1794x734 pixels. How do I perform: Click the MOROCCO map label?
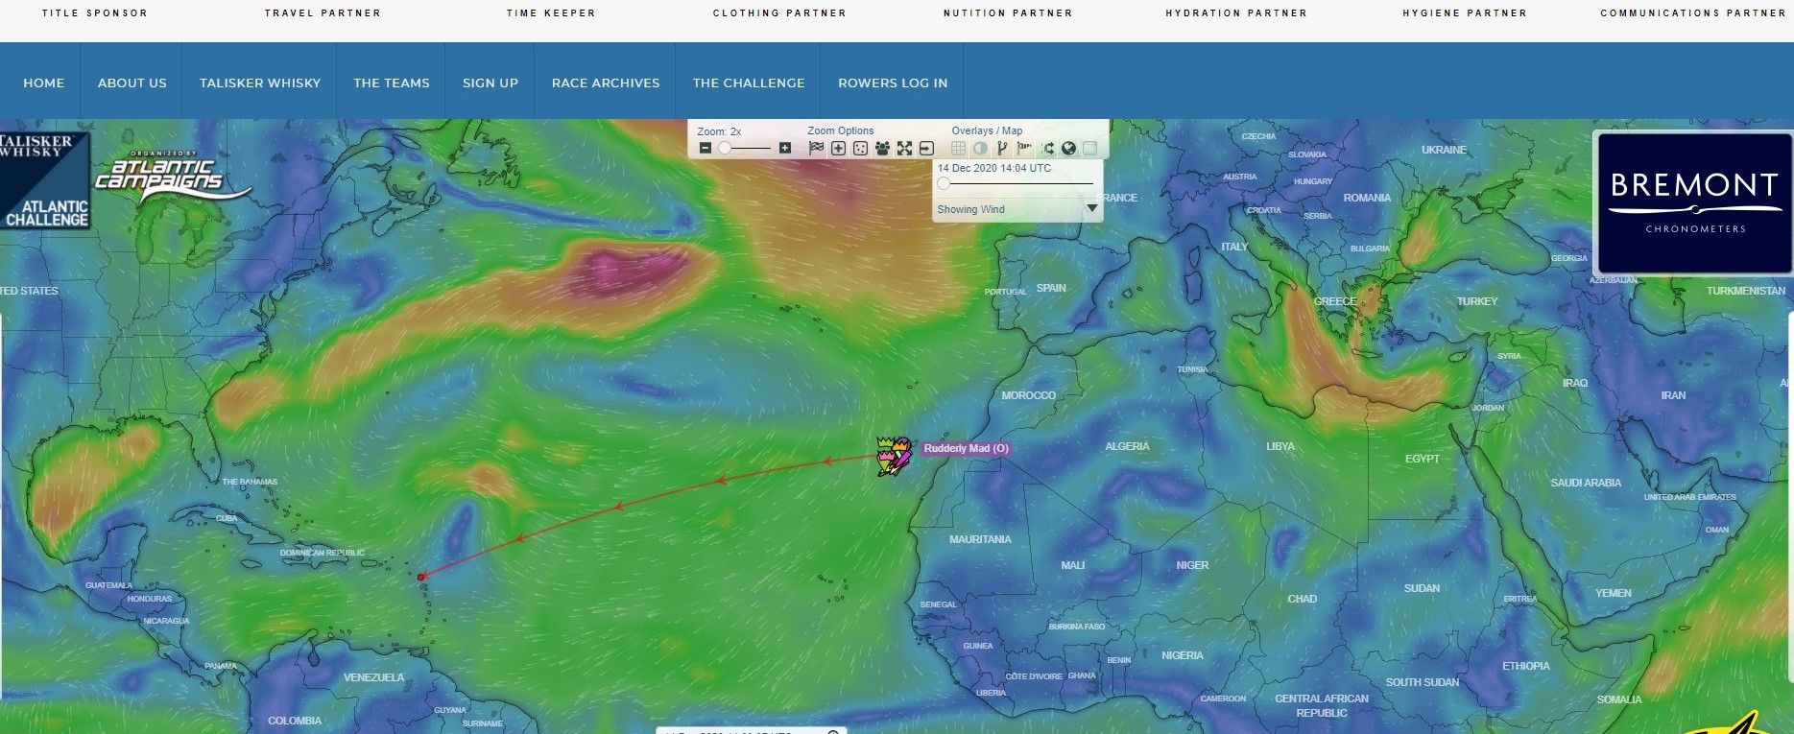point(1028,395)
